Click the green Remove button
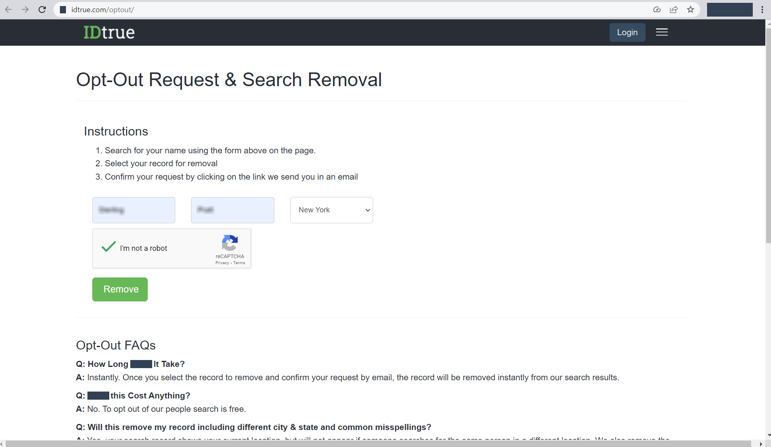This screenshot has width=771, height=447. click(x=120, y=289)
